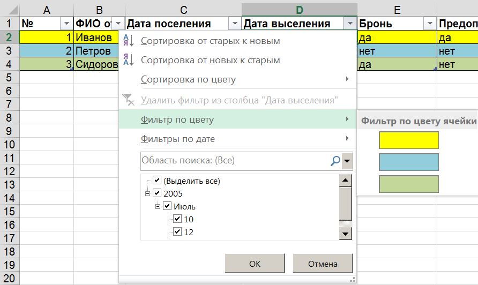Click cell A2 with number 1
Image resolution: width=478 pixels, height=285 pixels.
(47, 37)
